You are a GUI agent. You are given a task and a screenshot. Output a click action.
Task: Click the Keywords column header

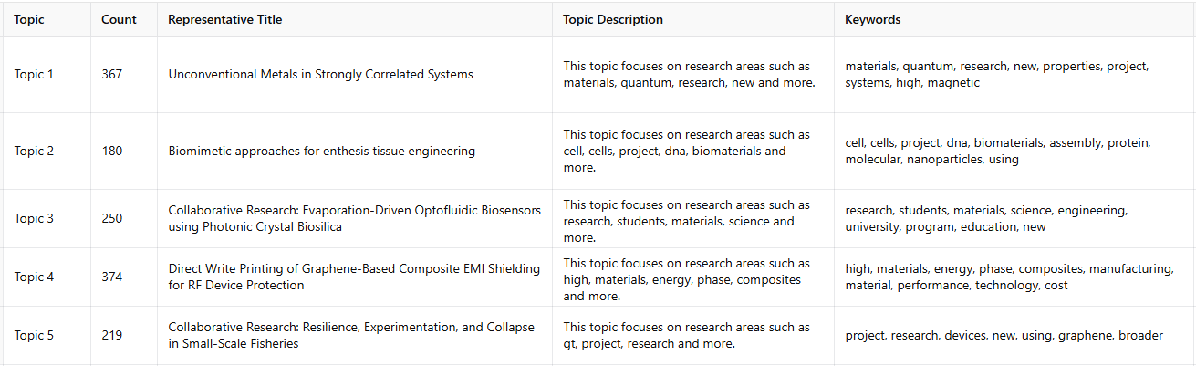pos(872,19)
